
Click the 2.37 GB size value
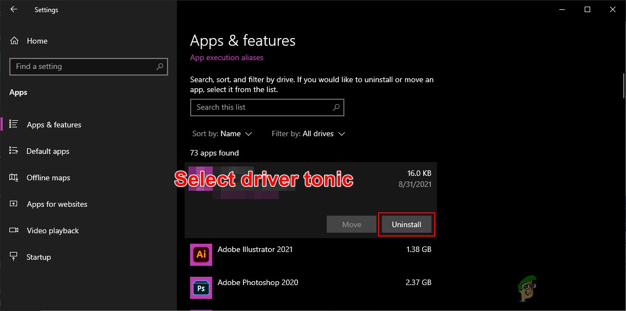coord(418,282)
